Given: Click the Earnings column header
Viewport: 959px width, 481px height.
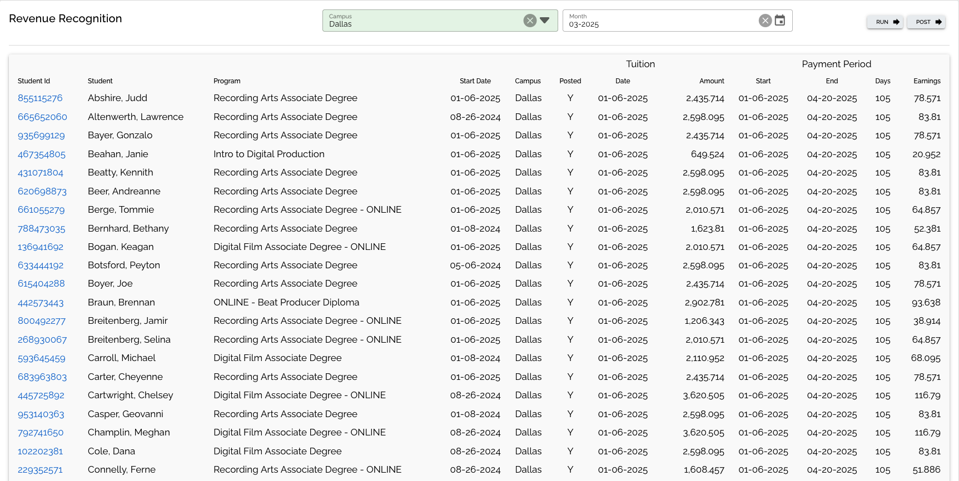Looking at the screenshot, I should click(x=927, y=81).
